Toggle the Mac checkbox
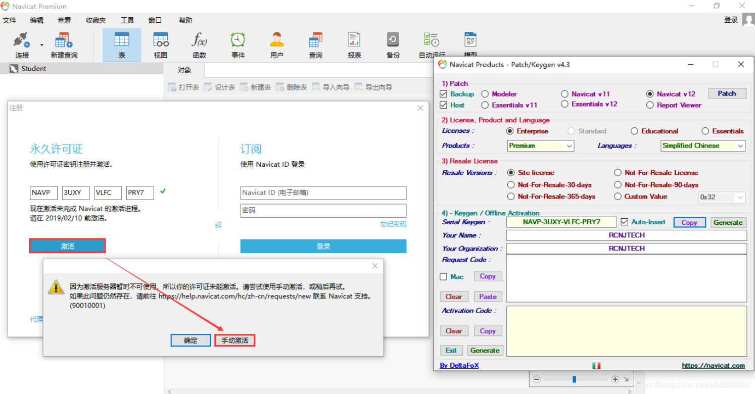Image resolution: width=755 pixels, height=394 pixels. 443,276
